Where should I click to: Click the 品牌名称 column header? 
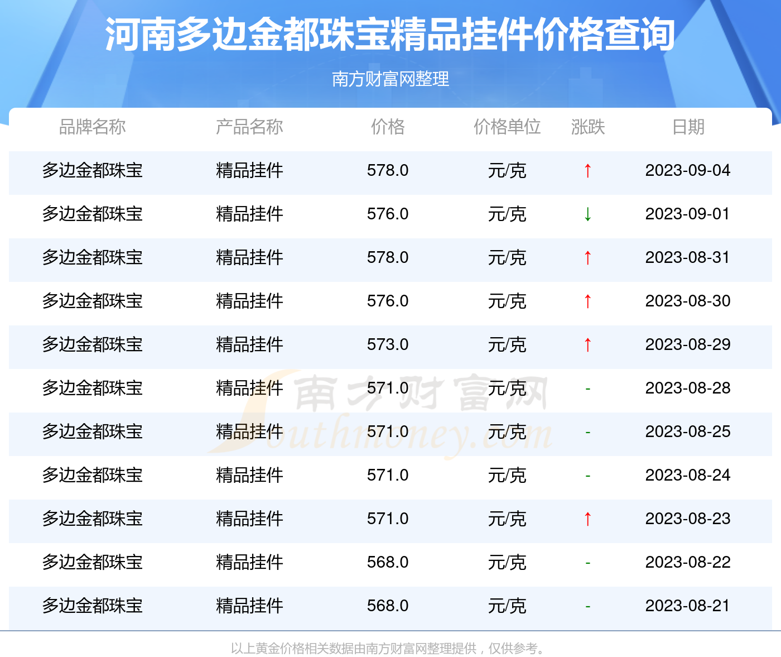(x=93, y=127)
